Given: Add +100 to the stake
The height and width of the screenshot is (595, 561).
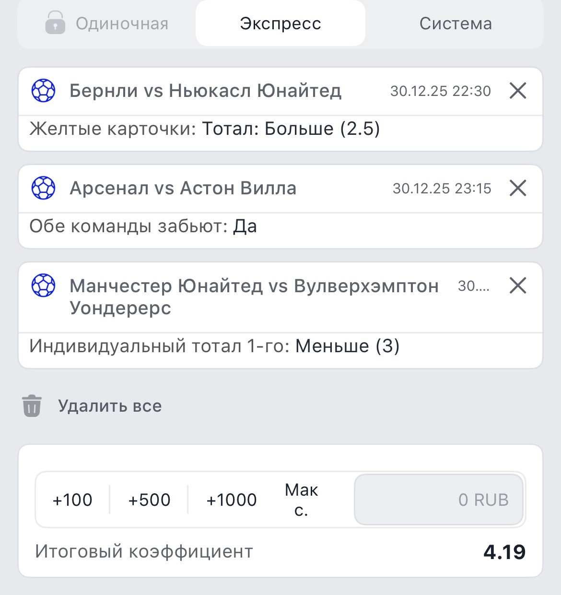Looking at the screenshot, I should pos(72,500).
